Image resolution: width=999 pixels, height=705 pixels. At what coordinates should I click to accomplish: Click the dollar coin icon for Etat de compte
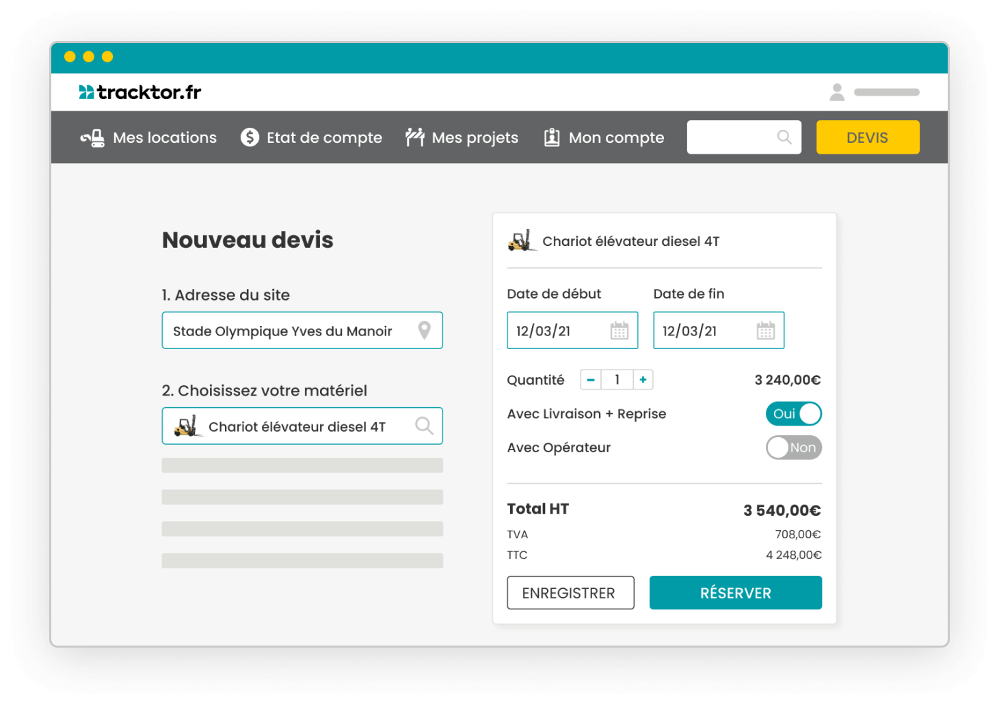[250, 137]
